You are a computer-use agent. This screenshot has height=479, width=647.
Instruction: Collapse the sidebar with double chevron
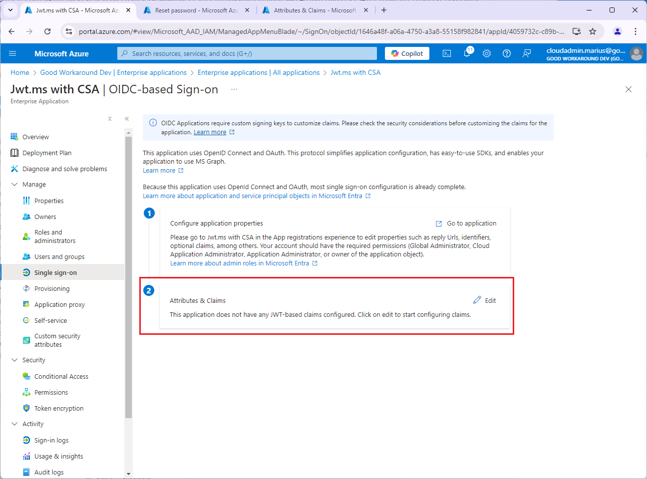pos(127,119)
